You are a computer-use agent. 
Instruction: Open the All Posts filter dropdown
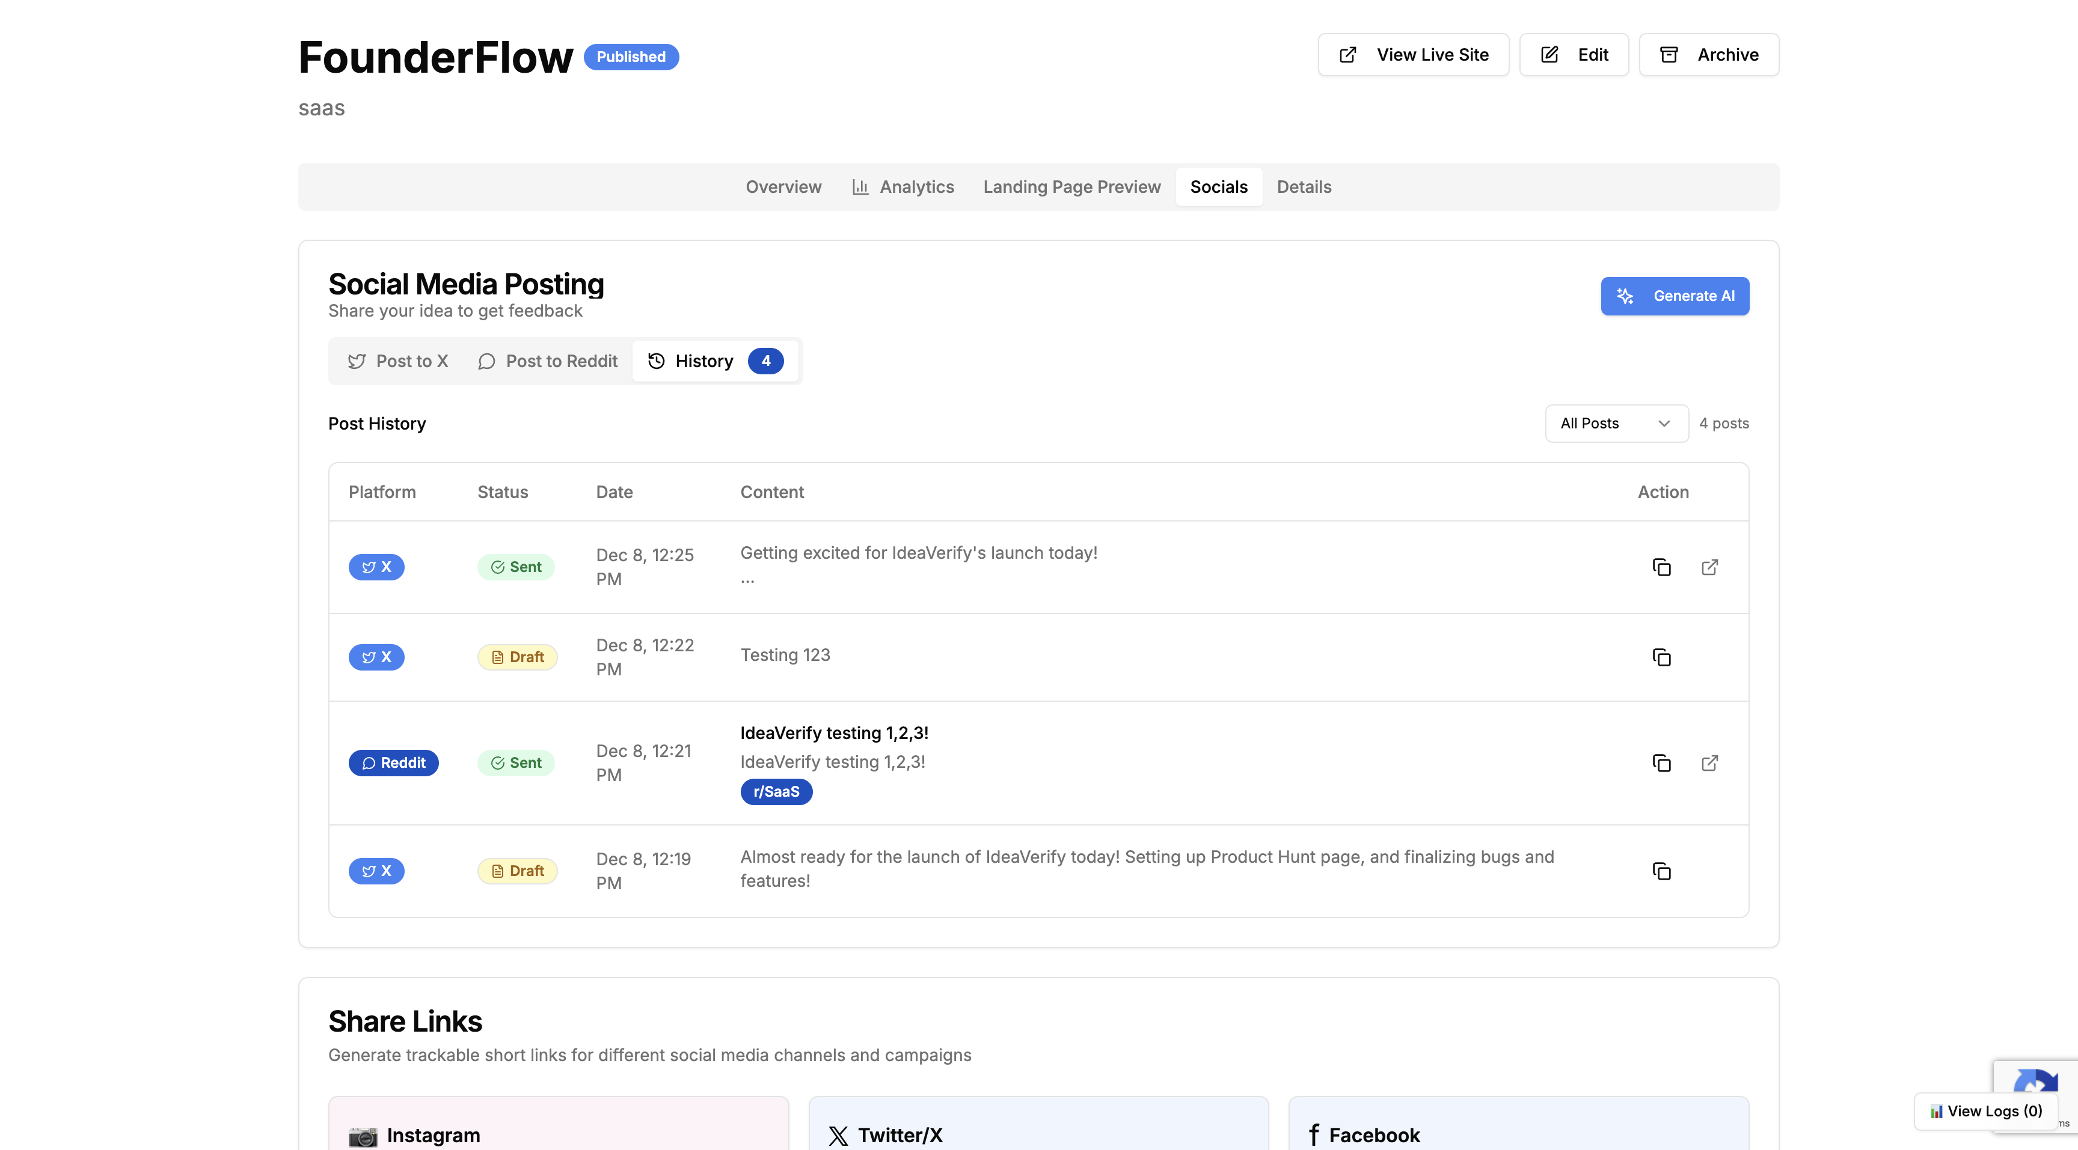point(1616,423)
